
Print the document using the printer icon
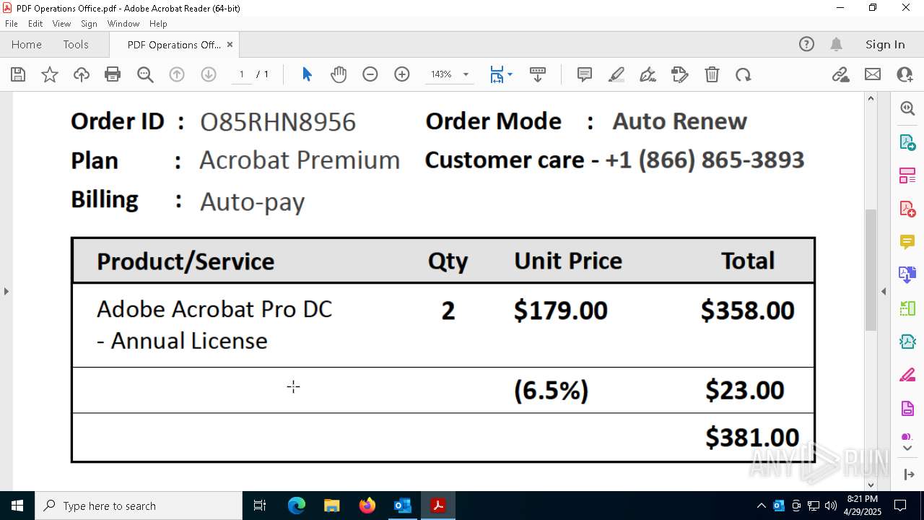tap(113, 74)
